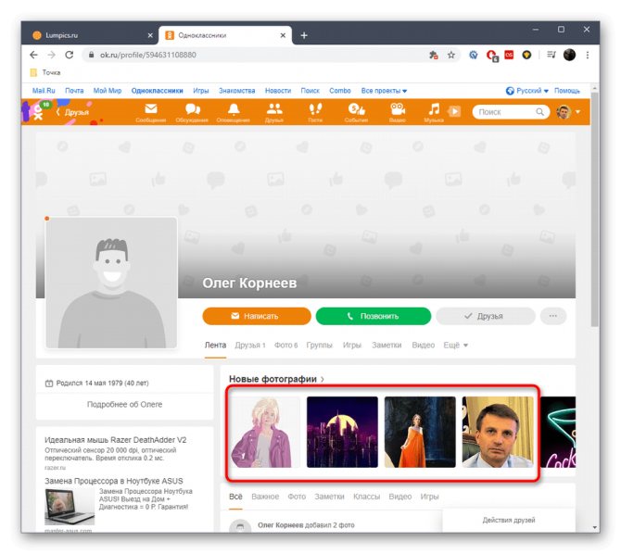The height and width of the screenshot is (554, 621).
Task: Open the Действия друзей panel
Action: (x=509, y=521)
